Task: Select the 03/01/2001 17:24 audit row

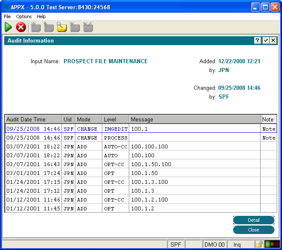Action: [x=141, y=173]
